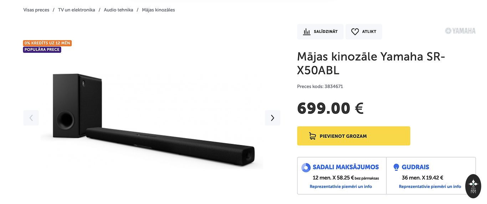The width and height of the screenshot is (487, 204).
Task: Open the round dark chat widget
Action: pyautogui.click(x=473, y=186)
